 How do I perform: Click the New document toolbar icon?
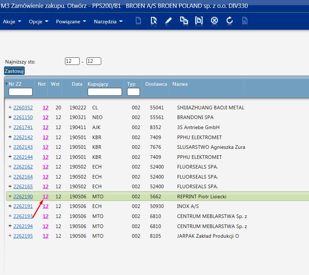[x=138, y=21]
